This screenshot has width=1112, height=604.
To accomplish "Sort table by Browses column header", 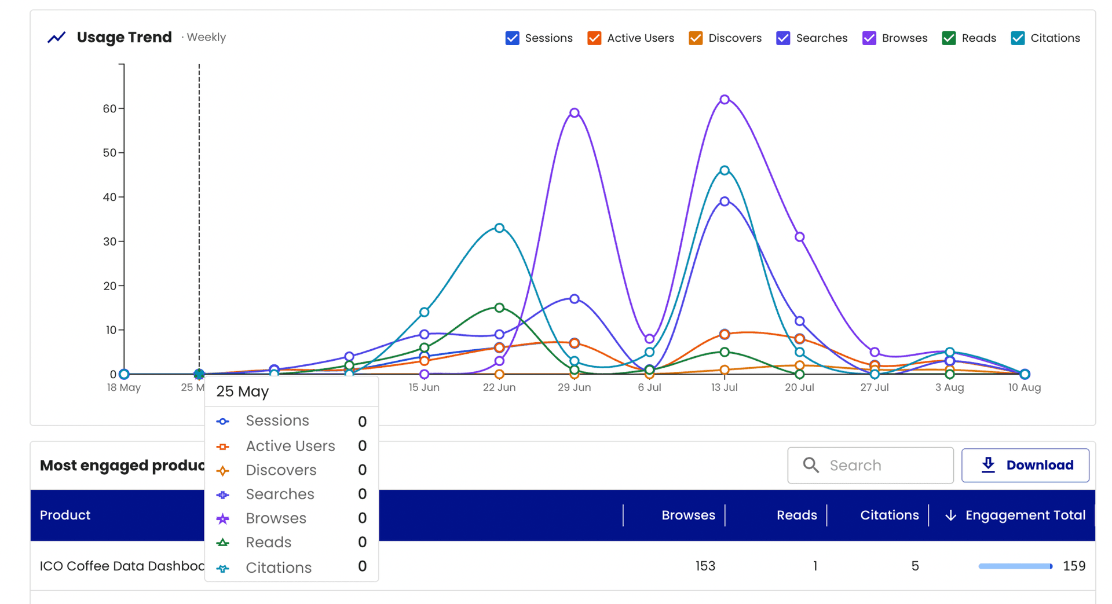I will pyautogui.click(x=688, y=515).
